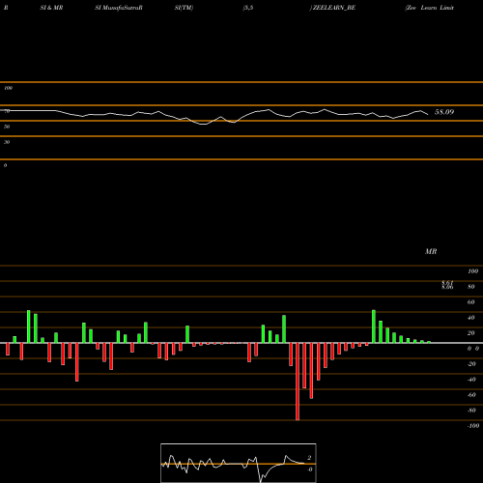
Task: Click the 100 label on the MR axis
Action: 472,271
